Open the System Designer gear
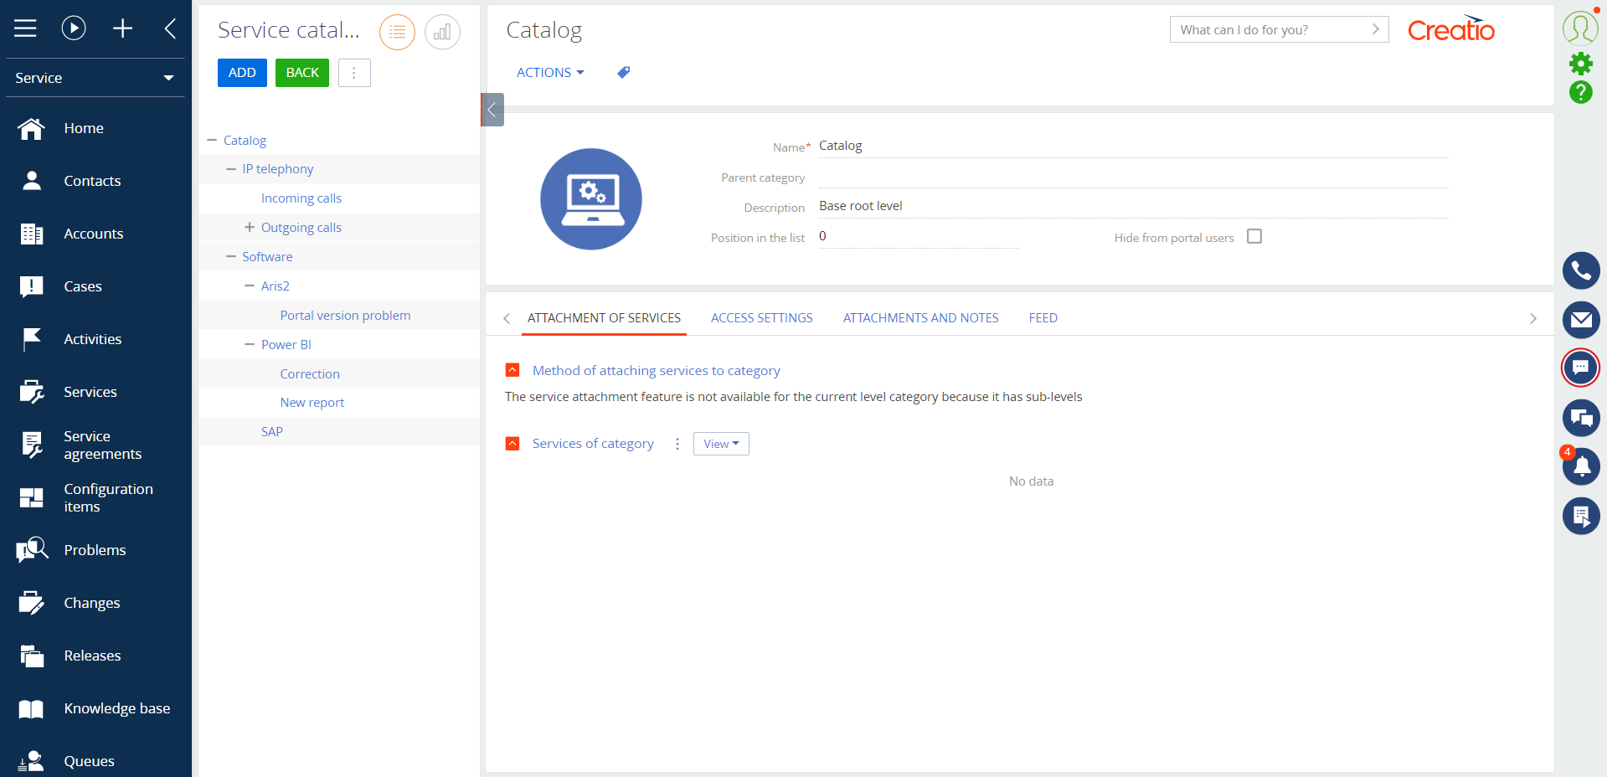1607x777 pixels. [x=1580, y=63]
